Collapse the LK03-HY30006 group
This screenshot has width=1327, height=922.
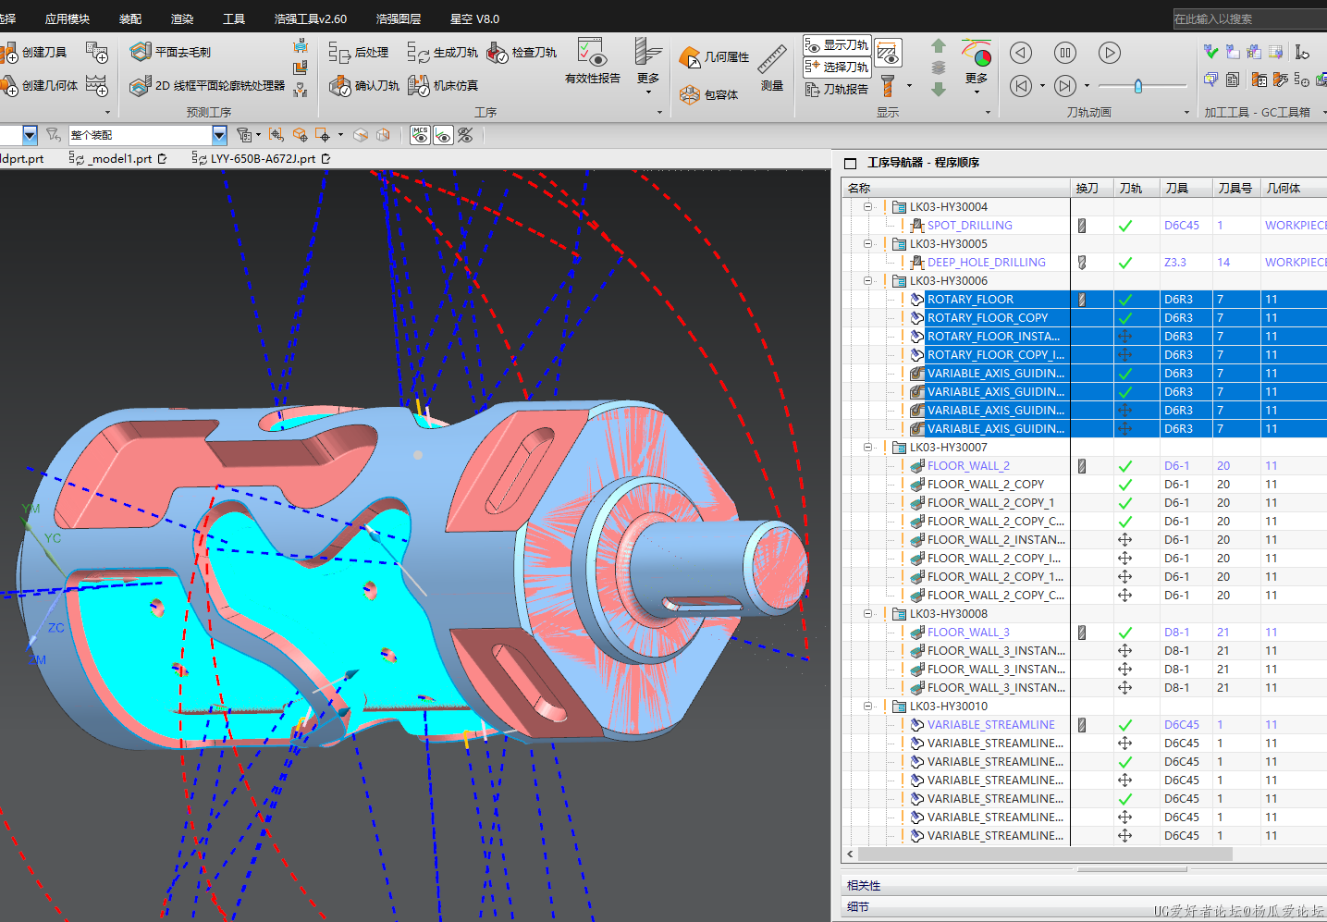867,281
